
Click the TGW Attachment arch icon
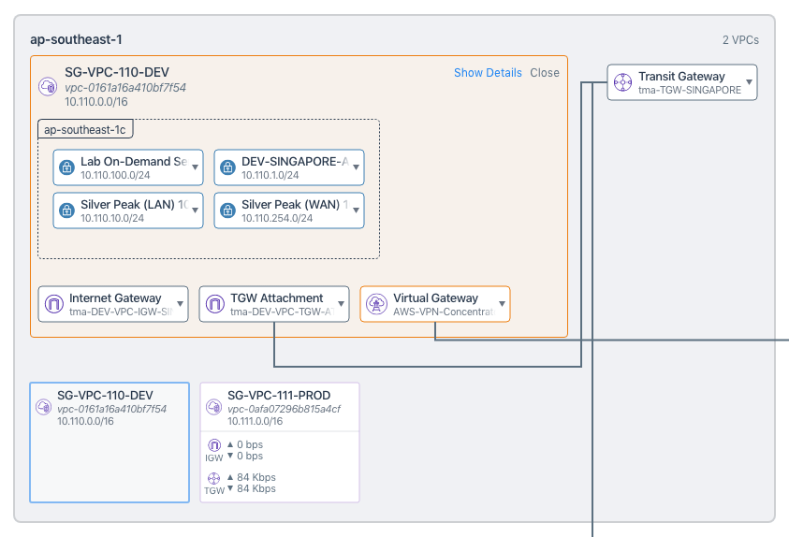point(214,304)
